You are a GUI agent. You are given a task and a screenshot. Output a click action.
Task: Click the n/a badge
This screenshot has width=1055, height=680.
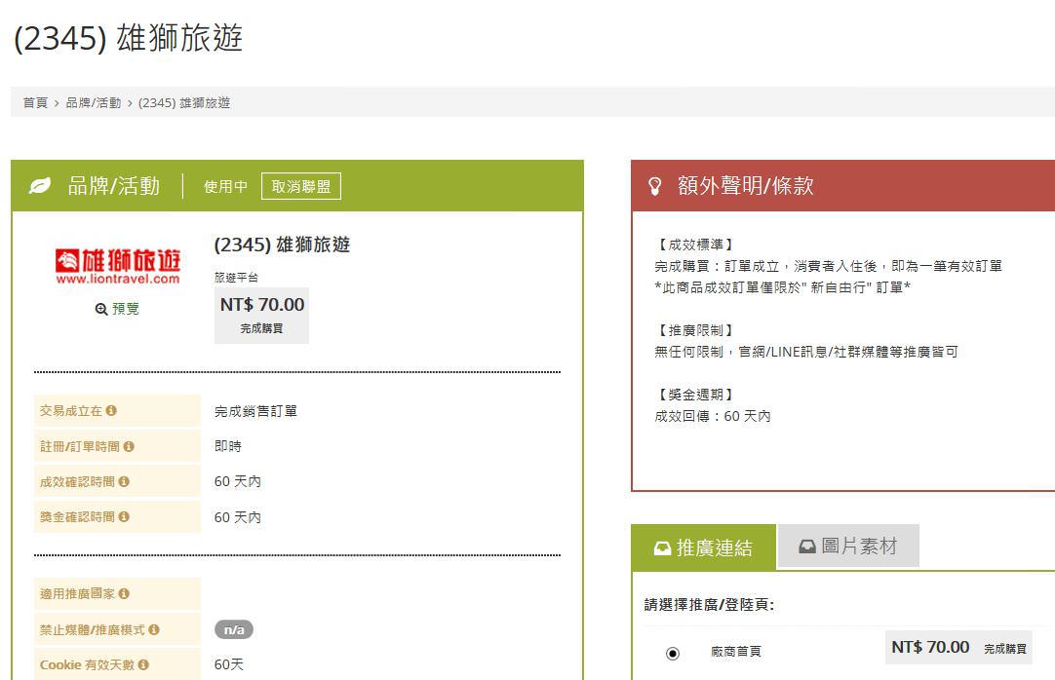[234, 629]
